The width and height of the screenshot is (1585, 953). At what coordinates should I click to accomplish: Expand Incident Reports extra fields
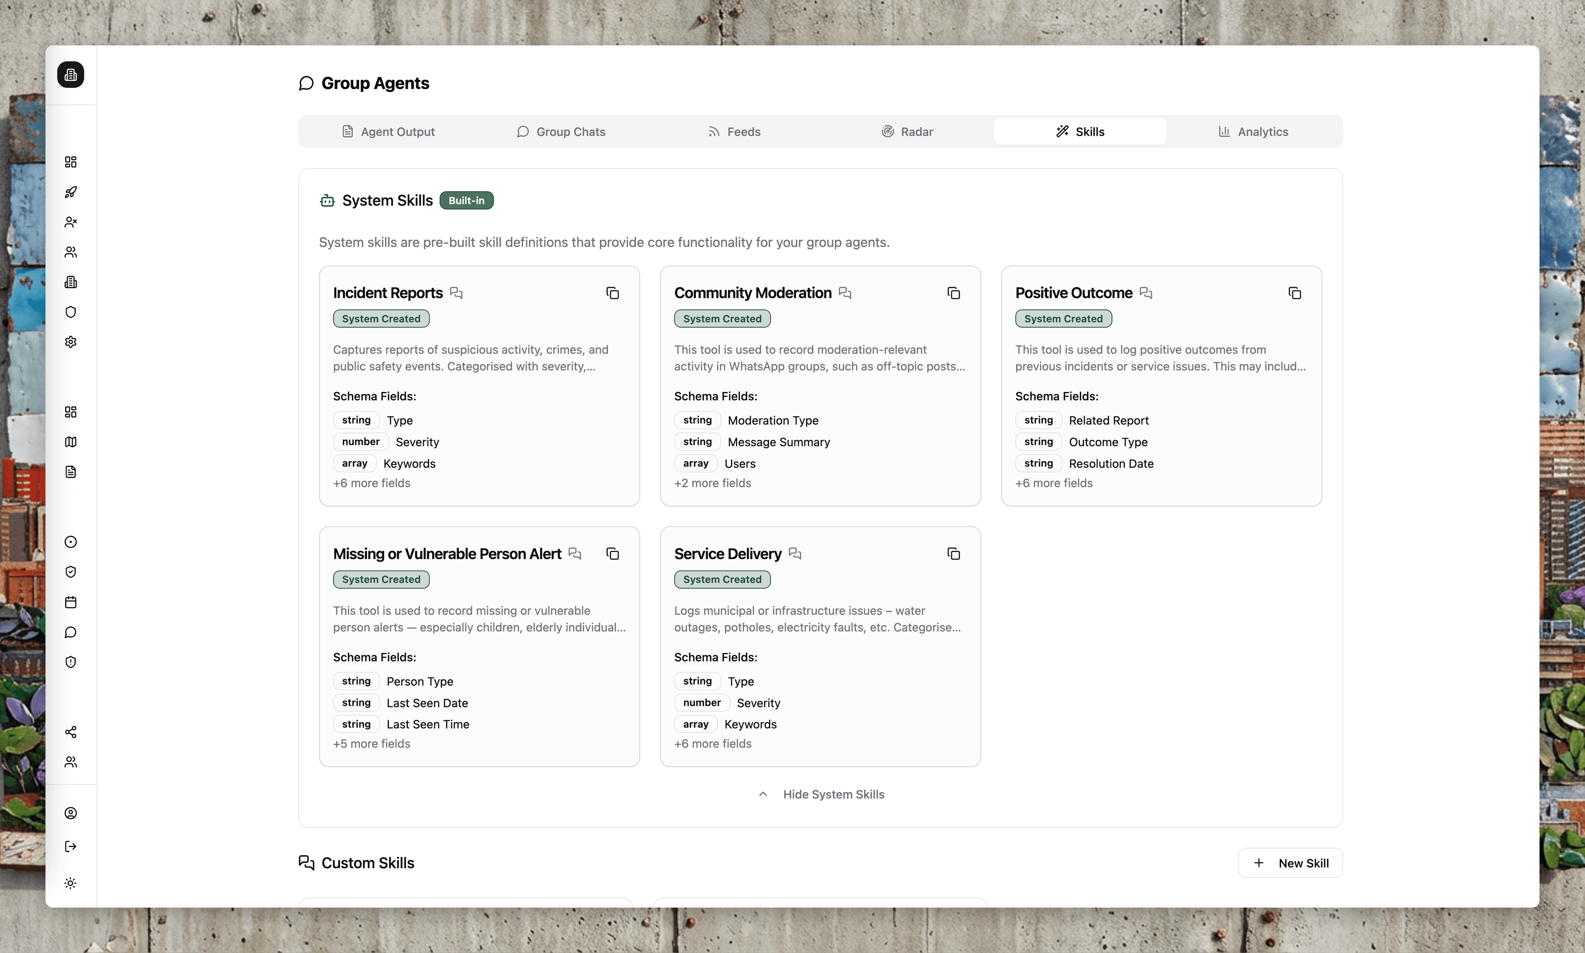tap(371, 483)
